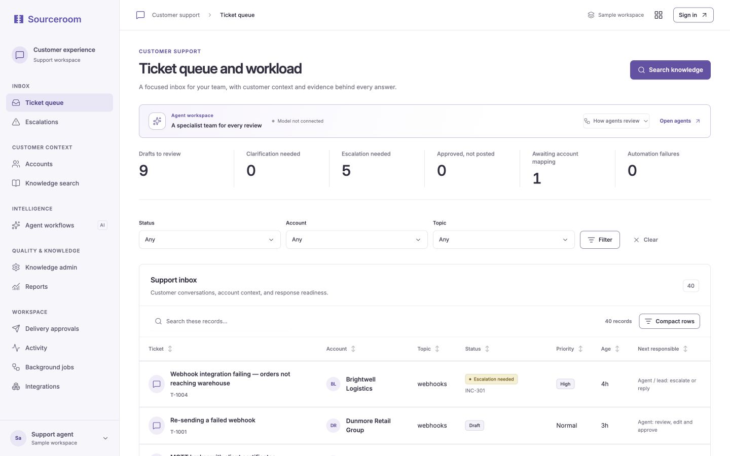
Task: Sort table by Priority column
Action: [569, 349]
